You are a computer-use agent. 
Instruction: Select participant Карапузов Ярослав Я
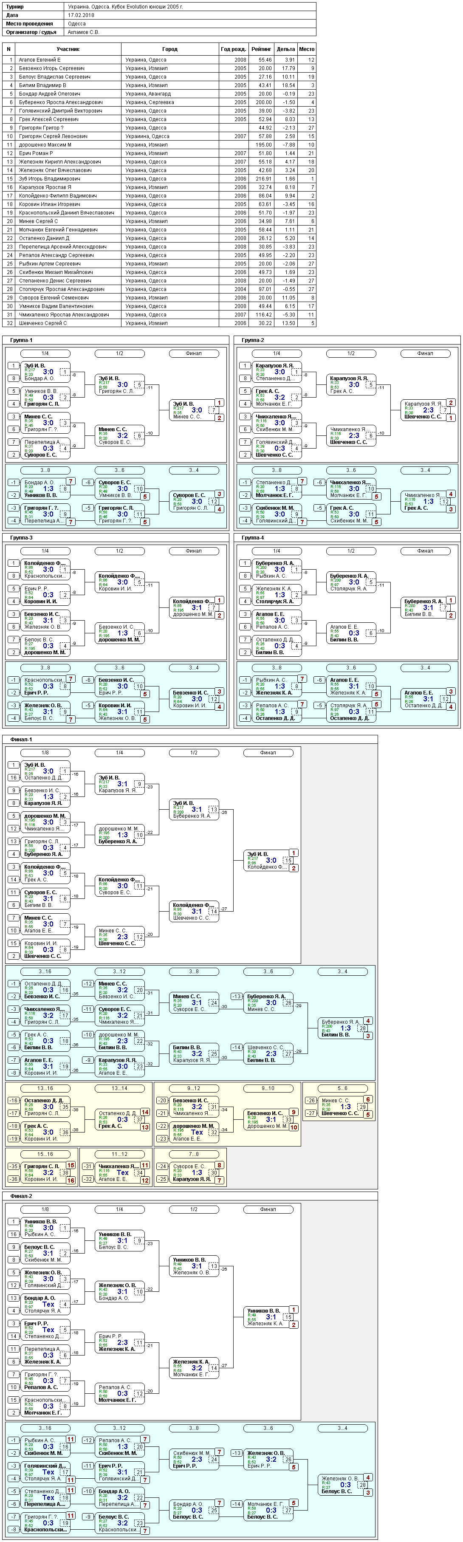pos(45,187)
